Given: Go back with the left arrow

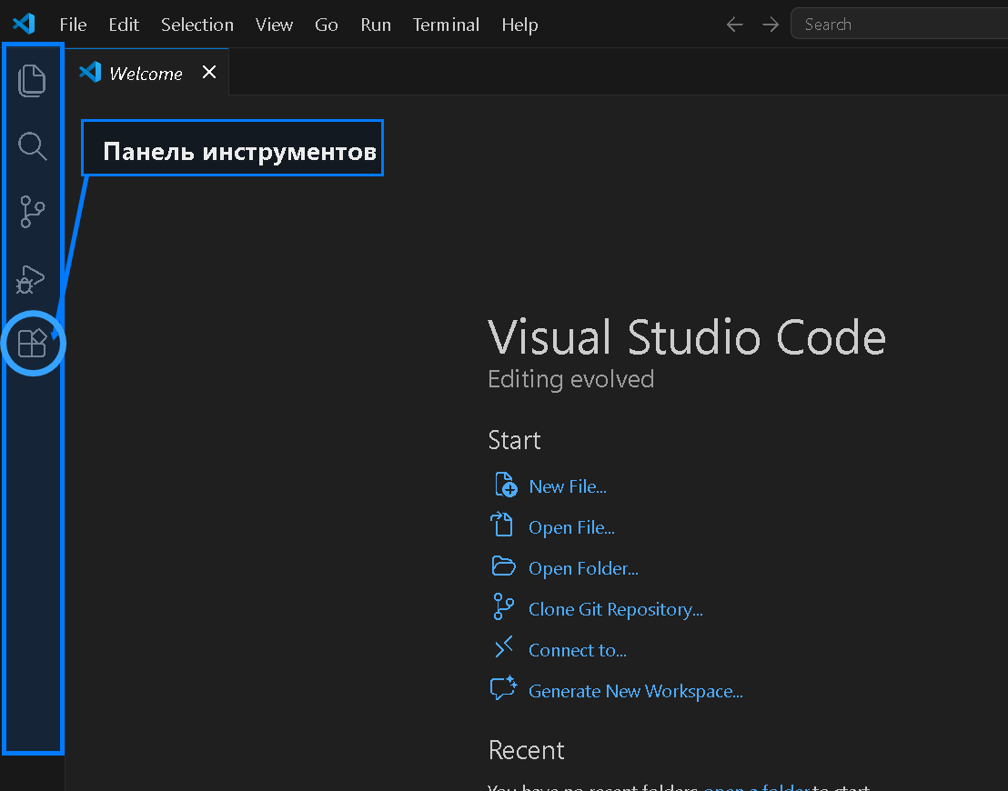Looking at the screenshot, I should [734, 25].
